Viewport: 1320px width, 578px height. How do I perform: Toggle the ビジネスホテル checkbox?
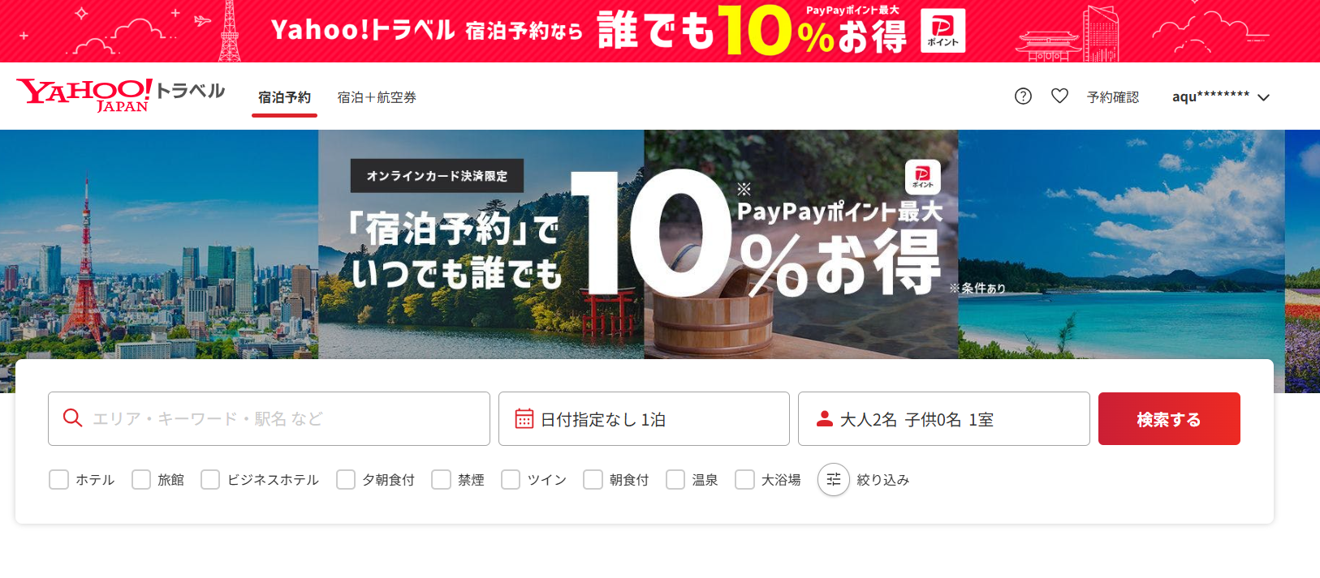(x=210, y=480)
